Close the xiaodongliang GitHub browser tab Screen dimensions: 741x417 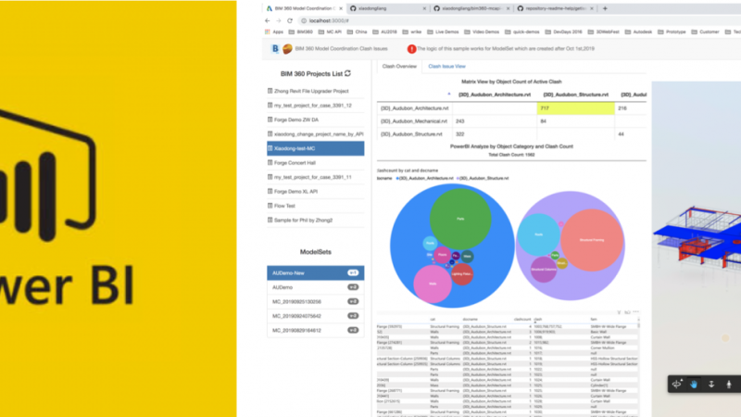[x=424, y=8]
